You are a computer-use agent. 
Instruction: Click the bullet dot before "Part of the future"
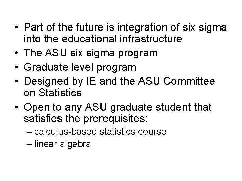[x=16, y=27]
